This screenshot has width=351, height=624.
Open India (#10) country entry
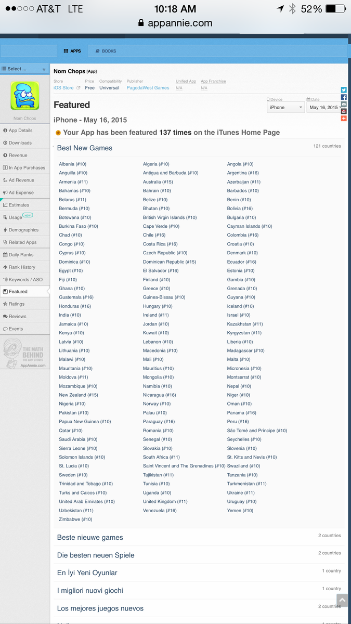pos(70,315)
